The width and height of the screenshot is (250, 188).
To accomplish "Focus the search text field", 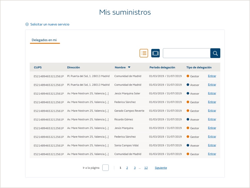I will (x=187, y=53).
